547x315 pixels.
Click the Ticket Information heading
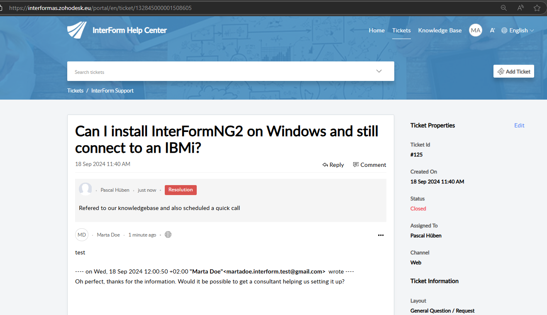coord(435,281)
